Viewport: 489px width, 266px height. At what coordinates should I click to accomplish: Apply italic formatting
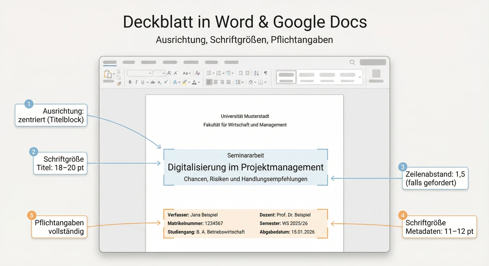136,82
